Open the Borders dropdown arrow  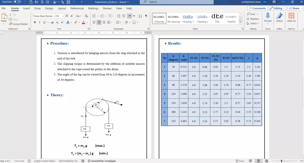[x=138, y=22]
